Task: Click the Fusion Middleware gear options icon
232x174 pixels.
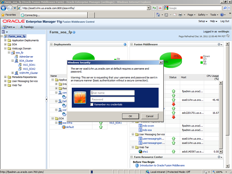Action: [219, 45]
